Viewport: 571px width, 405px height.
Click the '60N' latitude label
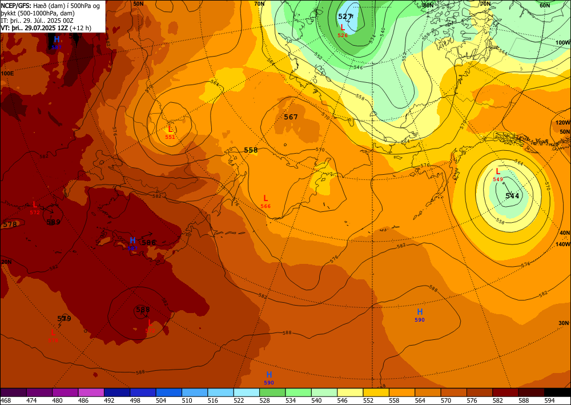545,5
